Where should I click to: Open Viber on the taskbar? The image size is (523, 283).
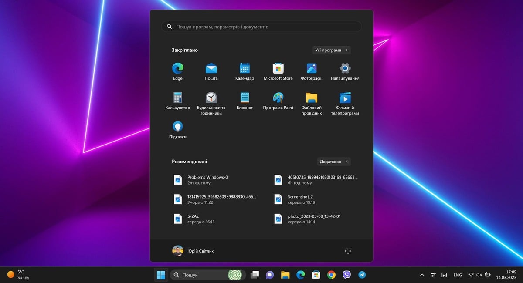pos(347,275)
